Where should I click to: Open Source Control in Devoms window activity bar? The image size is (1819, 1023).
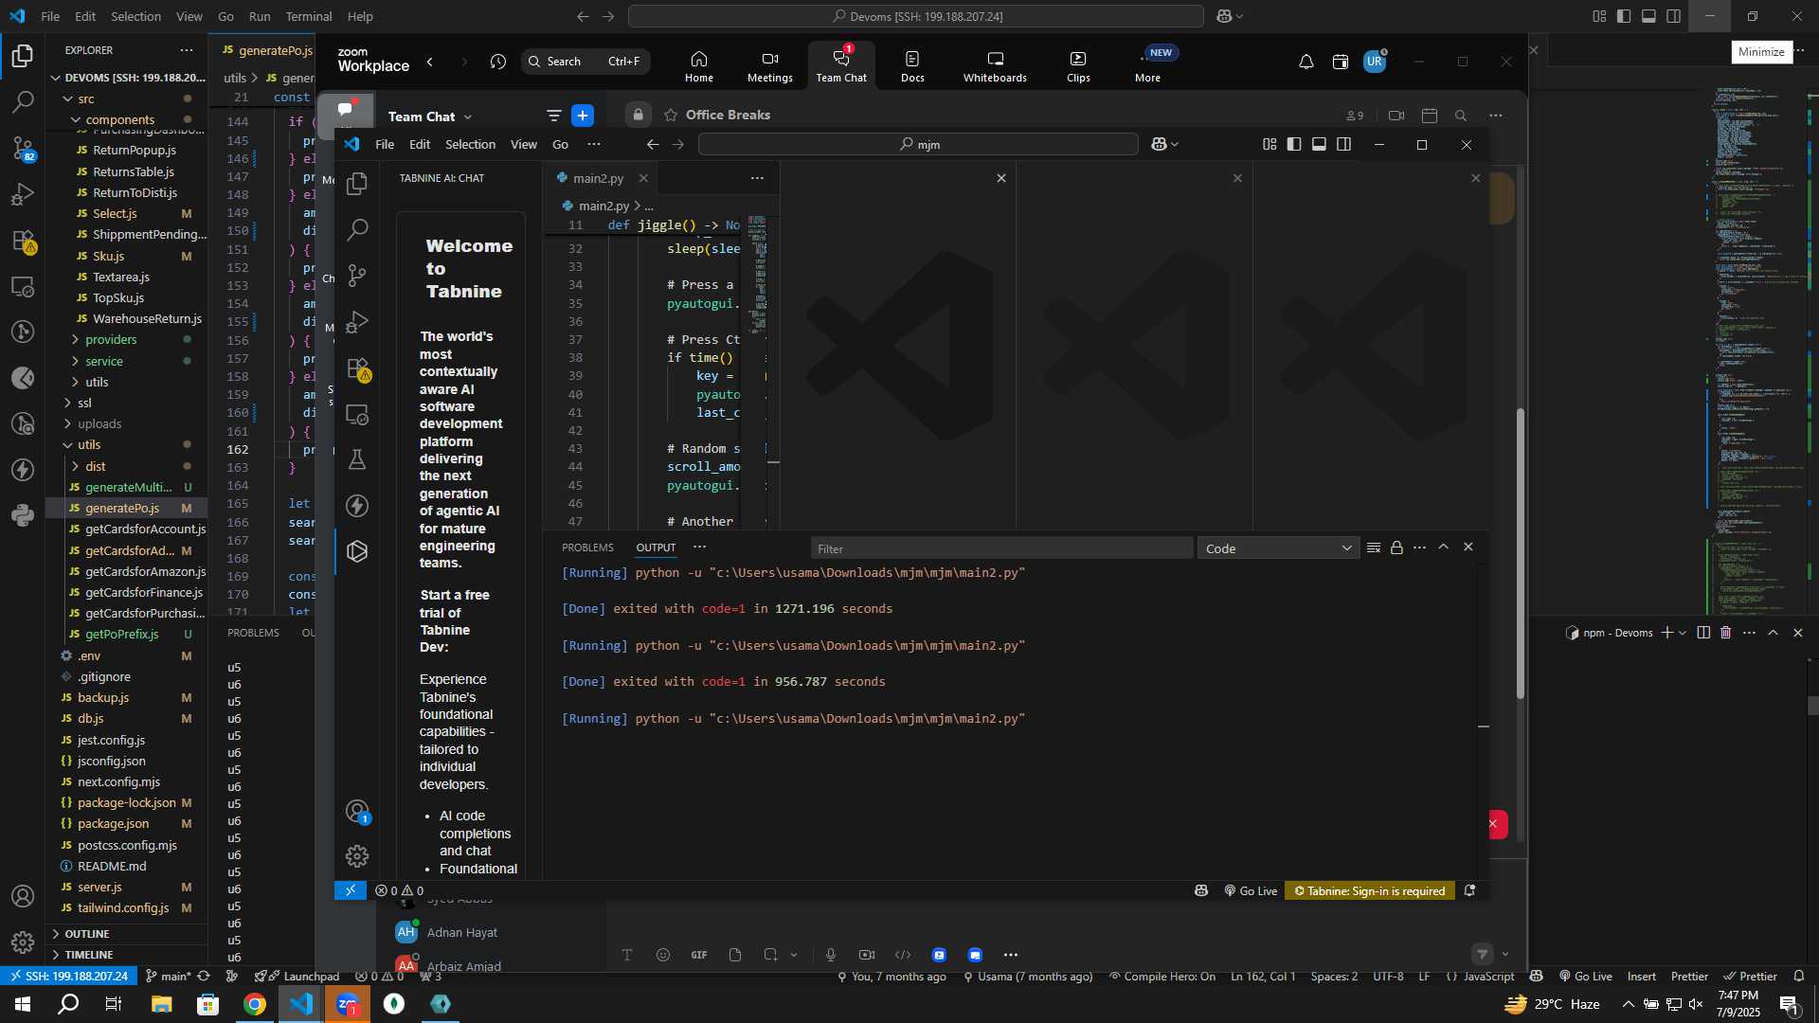pyautogui.click(x=23, y=148)
